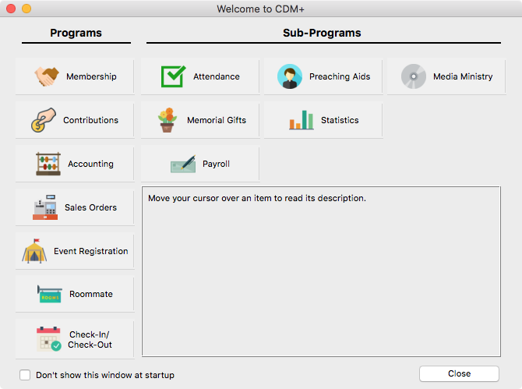Click the Accounting abacus icon
Viewport: 522px width, 389px height.
(x=48, y=164)
